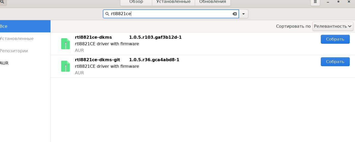The height and width of the screenshot is (142, 355).
Task: Toggle the search magnifier button in header
Action: click(x=3, y=2)
